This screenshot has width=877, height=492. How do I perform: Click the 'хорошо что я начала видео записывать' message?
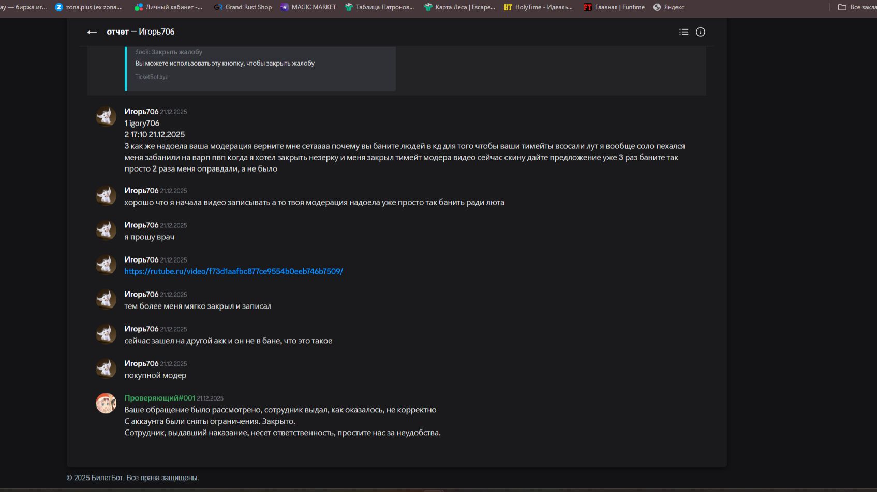[314, 203]
